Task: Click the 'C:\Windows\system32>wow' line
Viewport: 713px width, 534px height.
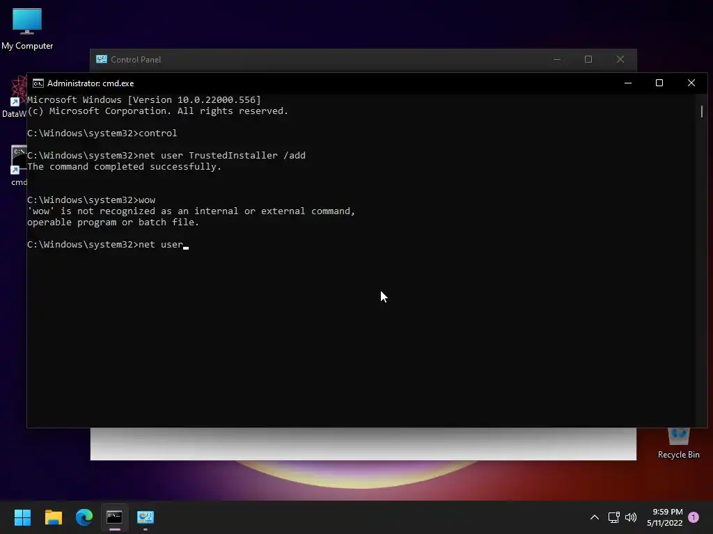Action: (x=91, y=200)
